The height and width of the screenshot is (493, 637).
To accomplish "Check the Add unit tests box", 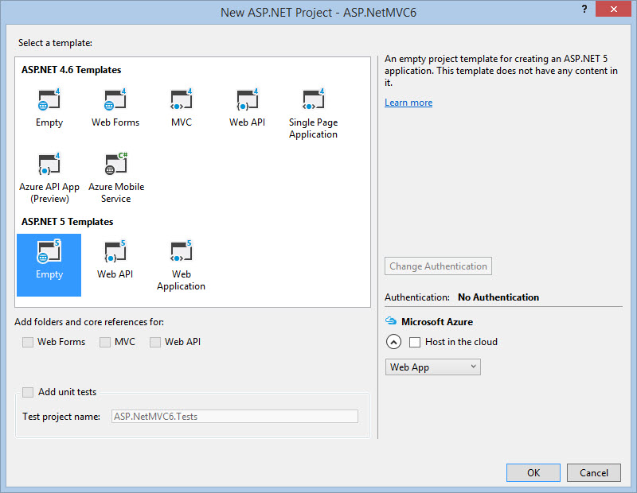I will point(28,392).
